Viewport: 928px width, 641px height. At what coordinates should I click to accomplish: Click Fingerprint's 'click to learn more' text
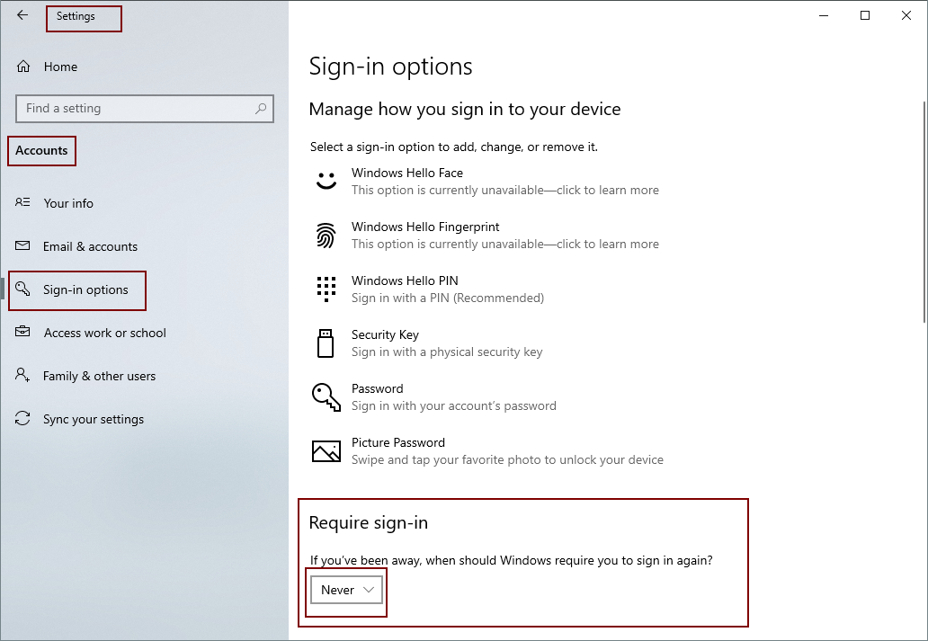[x=608, y=244]
